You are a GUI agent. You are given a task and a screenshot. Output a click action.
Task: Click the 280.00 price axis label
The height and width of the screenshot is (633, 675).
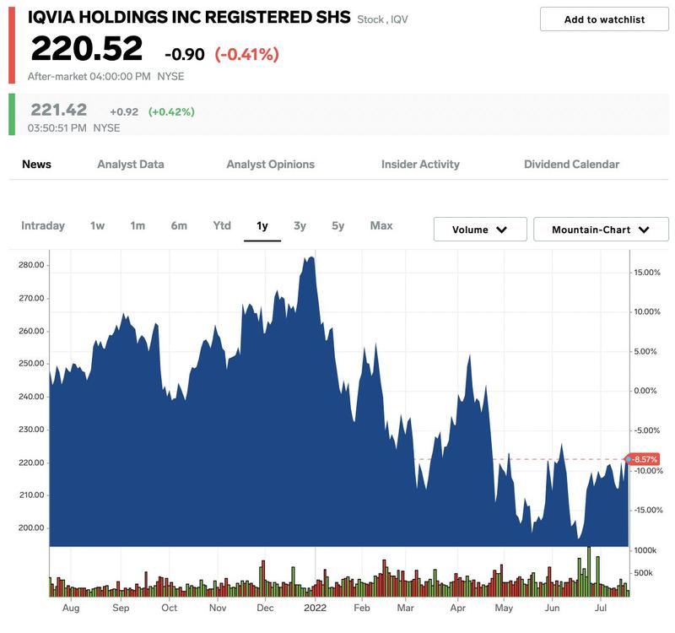[31, 265]
